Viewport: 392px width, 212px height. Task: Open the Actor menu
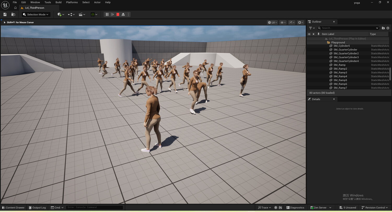[97, 2]
